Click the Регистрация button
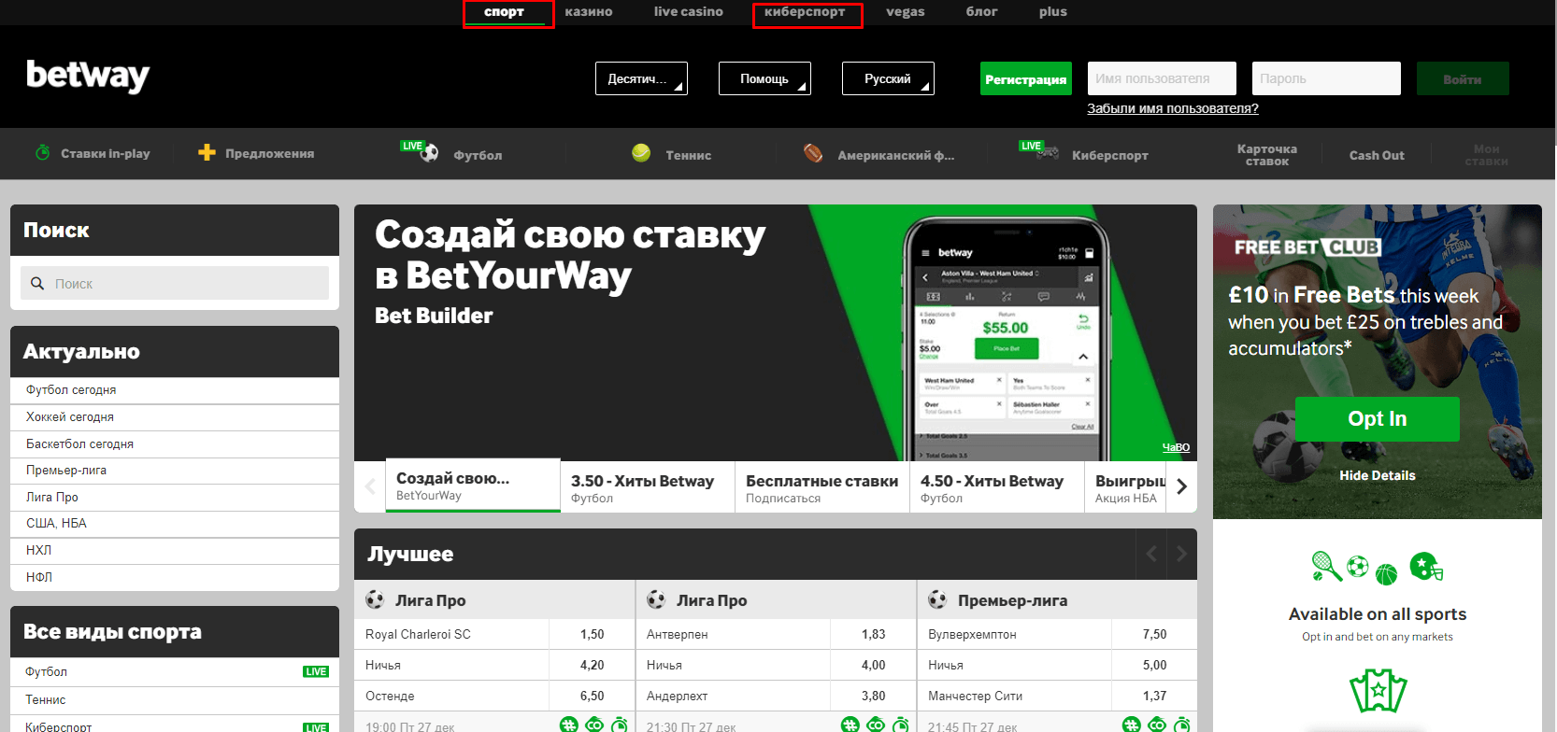This screenshot has height=732, width=1557. (x=1026, y=78)
